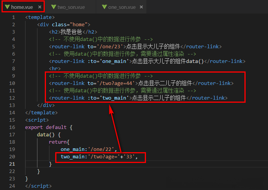
Task: Click text 点击显示大儿子的组件data()
Action: [168, 61]
